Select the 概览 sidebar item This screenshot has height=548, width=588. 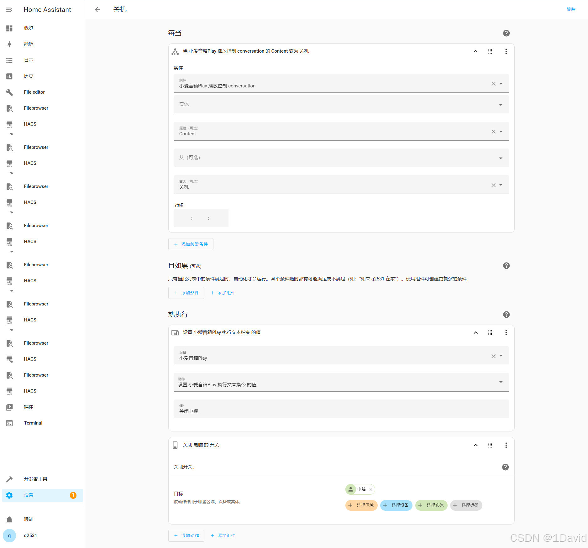[x=42, y=28]
